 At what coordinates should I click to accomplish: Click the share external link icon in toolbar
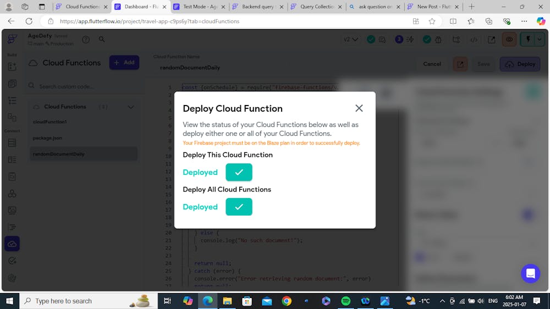491,40
